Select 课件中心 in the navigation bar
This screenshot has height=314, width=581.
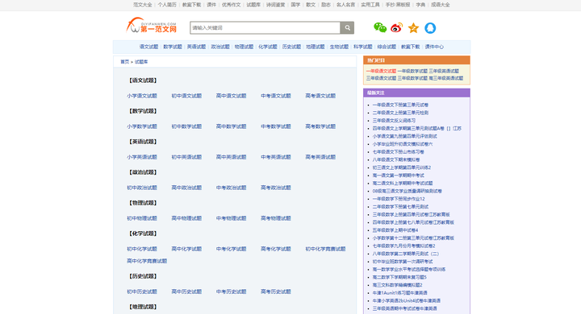(434, 47)
